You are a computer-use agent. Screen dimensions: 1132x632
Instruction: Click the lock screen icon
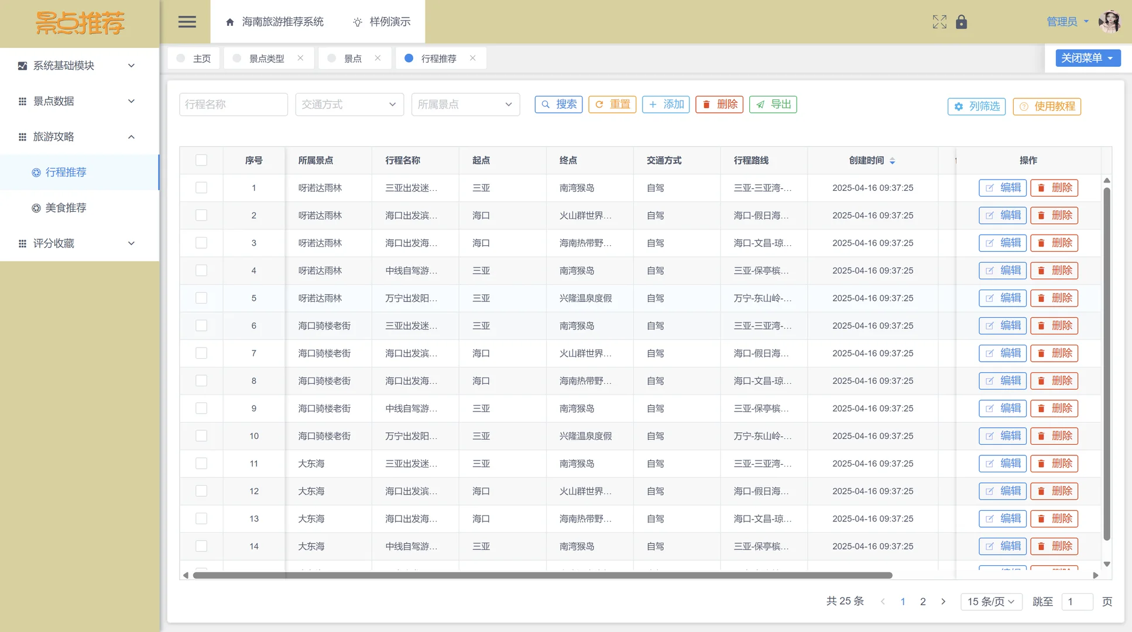(962, 22)
